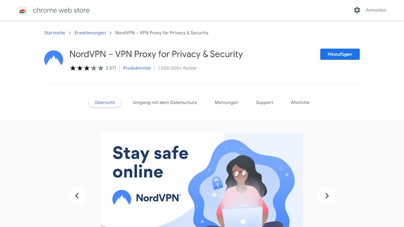Viewport: 404px width, 227px height.
Task: Show next screenshot with right arrow
Action: click(x=327, y=196)
